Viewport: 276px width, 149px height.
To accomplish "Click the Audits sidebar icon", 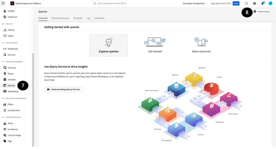I will [x=5, y=36].
